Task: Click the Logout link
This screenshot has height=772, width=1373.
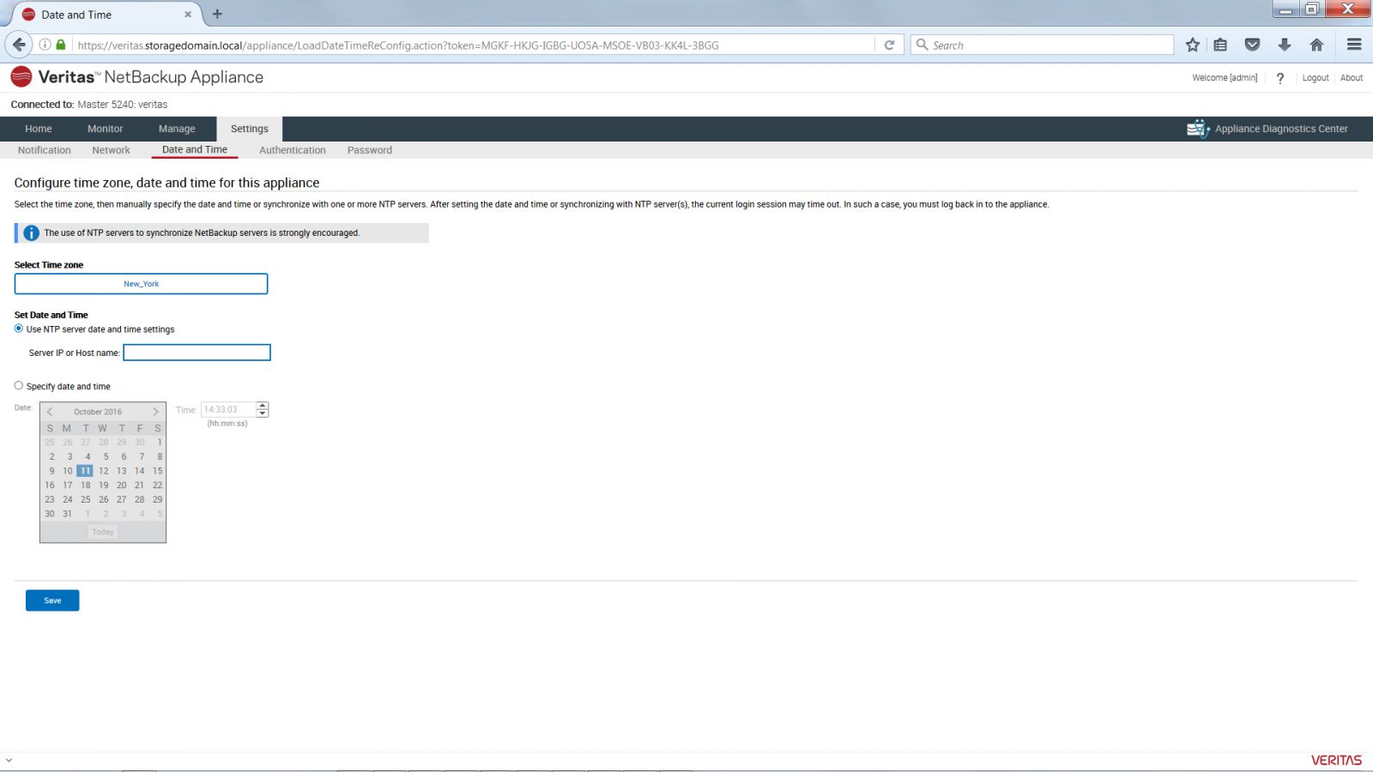Action: point(1316,78)
